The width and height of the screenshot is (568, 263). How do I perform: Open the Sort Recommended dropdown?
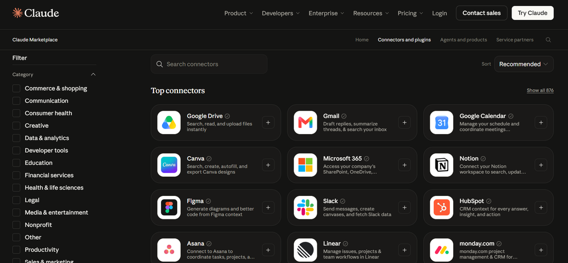point(524,64)
